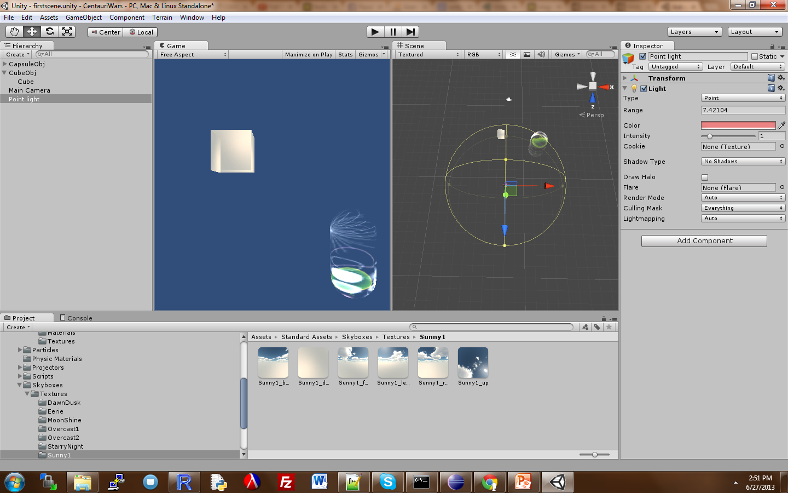Click the Add Component button
788x493 pixels.
704,240
